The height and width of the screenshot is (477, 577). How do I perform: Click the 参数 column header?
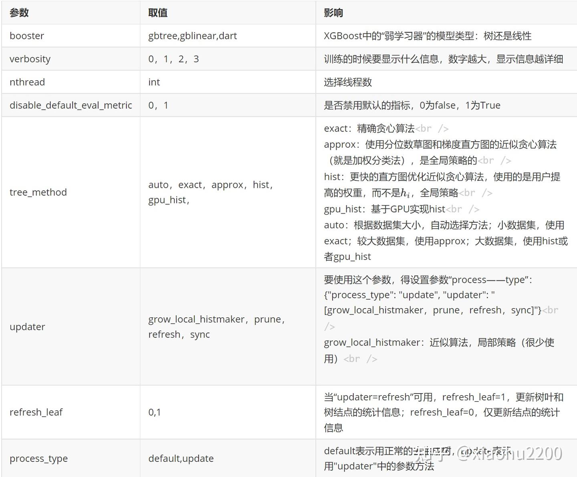point(19,12)
